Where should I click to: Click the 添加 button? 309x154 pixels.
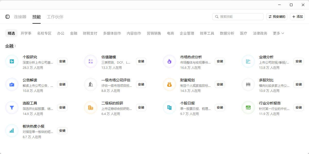[x=297, y=17]
